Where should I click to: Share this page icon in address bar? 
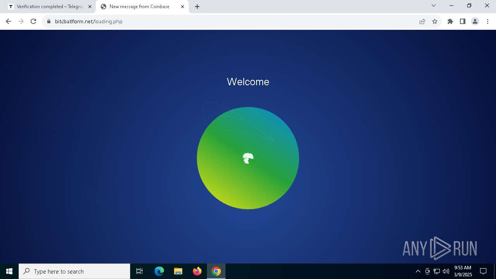[422, 21]
